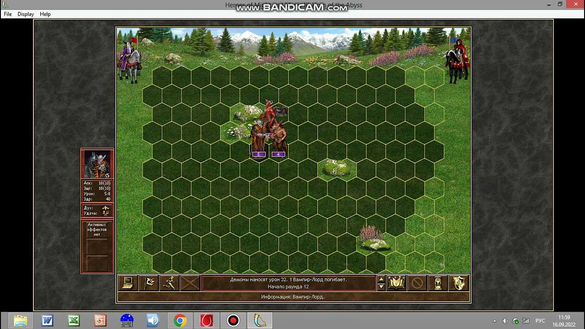The image size is (585, 329).
Task: Open Microsoft Excel from the taskbar
Action: (74, 321)
